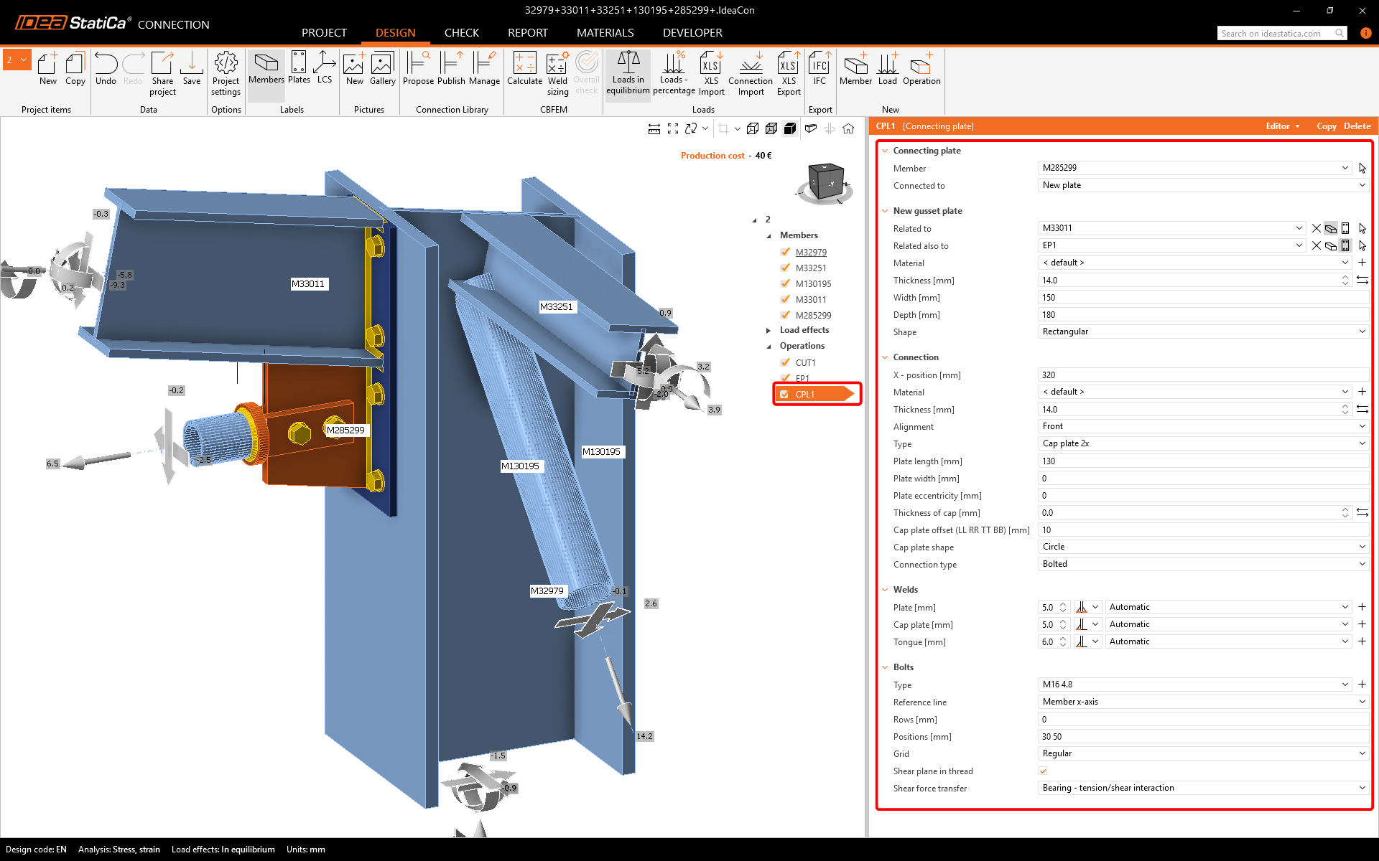Open the MATERIALS tab

(x=605, y=33)
